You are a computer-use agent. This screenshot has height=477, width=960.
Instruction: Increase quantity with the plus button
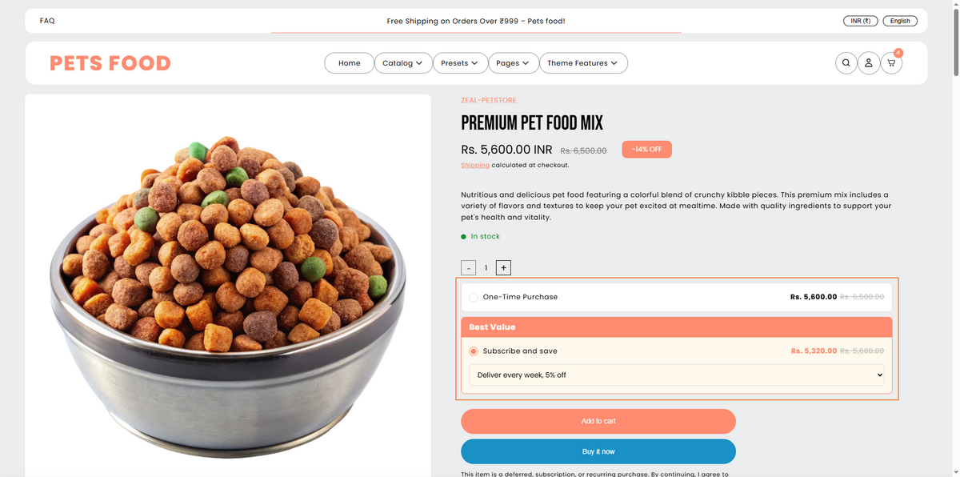pyautogui.click(x=503, y=268)
